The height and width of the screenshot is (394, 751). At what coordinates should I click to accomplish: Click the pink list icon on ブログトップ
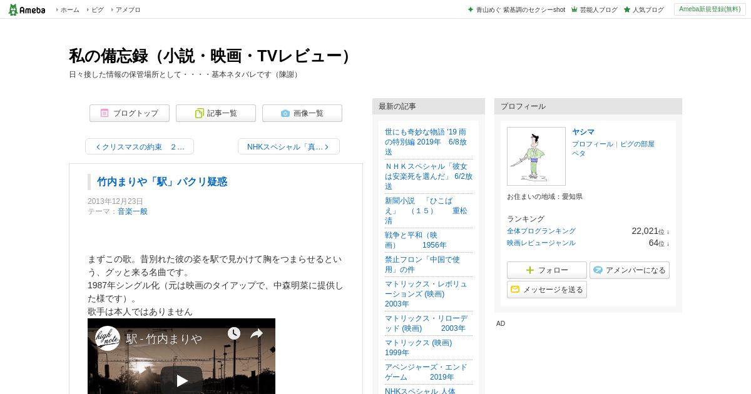(105, 113)
